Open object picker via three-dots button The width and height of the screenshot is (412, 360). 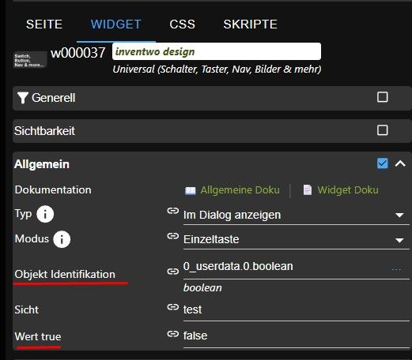coord(396,269)
